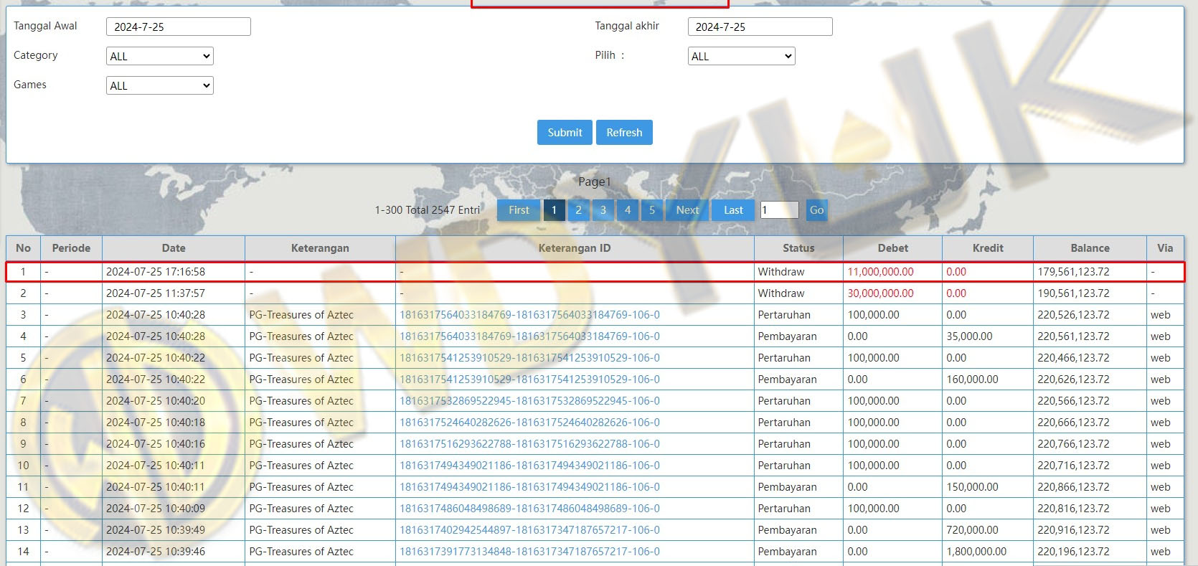
Task: Click Kredit value 160,000.00
Action: pyautogui.click(x=972, y=379)
